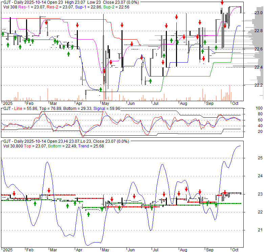
Task: Click the green up arrow under April's low in bottom chart
Action: point(88,214)
